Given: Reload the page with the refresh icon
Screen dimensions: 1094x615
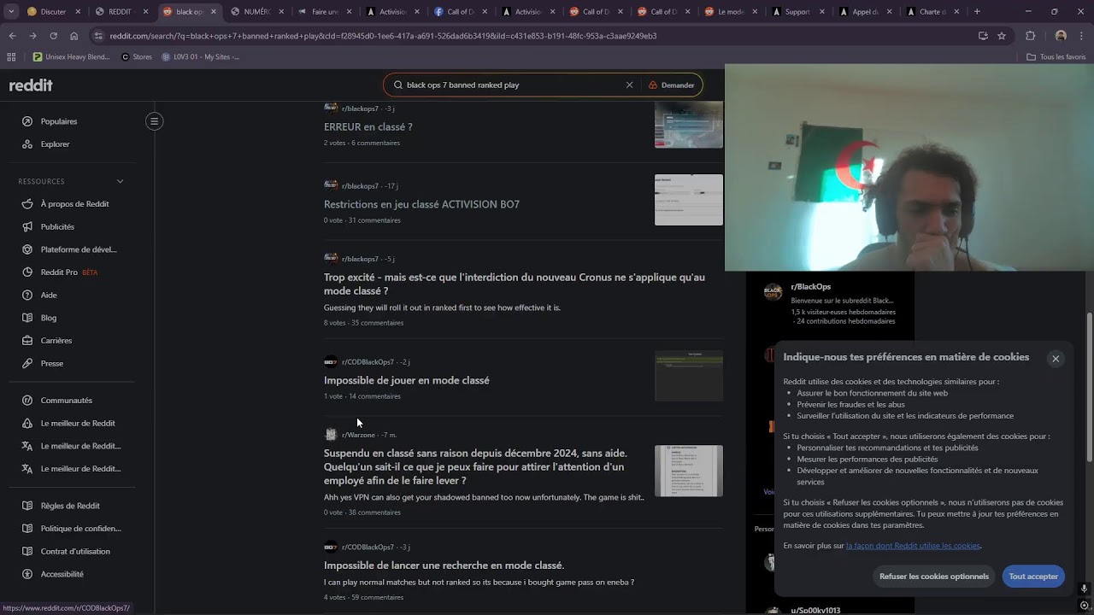Looking at the screenshot, I should [x=53, y=36].
